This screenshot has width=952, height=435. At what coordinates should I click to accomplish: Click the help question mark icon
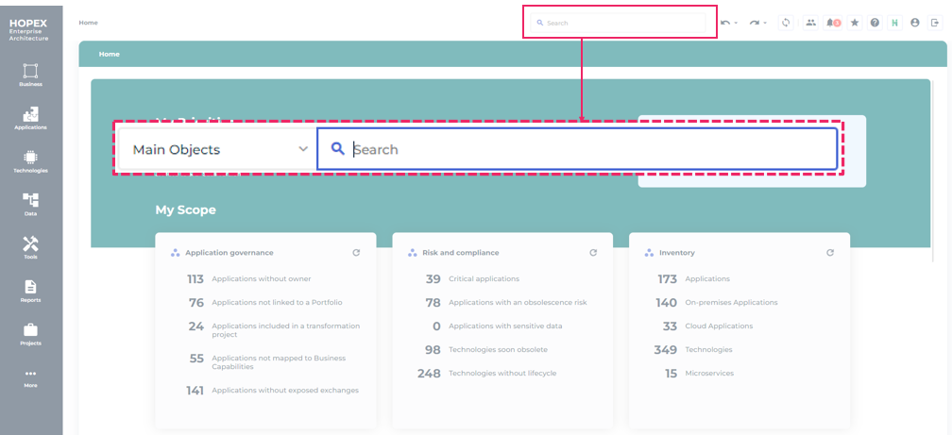pyautogui.click(x=875, y=23)
